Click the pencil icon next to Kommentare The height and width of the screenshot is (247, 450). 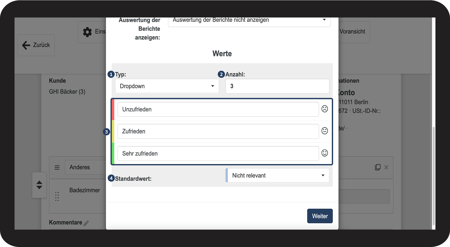coord(86,223)
